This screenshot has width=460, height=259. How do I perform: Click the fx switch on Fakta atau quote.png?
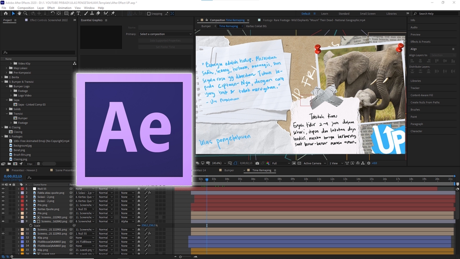[x=149, y=193]
